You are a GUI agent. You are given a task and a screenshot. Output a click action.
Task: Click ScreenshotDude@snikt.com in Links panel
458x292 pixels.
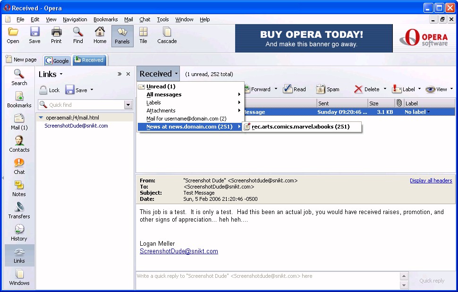[x=76, y=126]
